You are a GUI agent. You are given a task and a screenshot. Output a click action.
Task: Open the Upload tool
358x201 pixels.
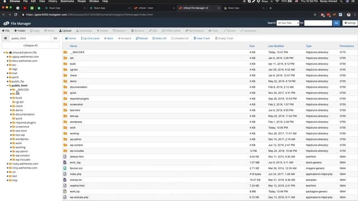tap(65, 31)
